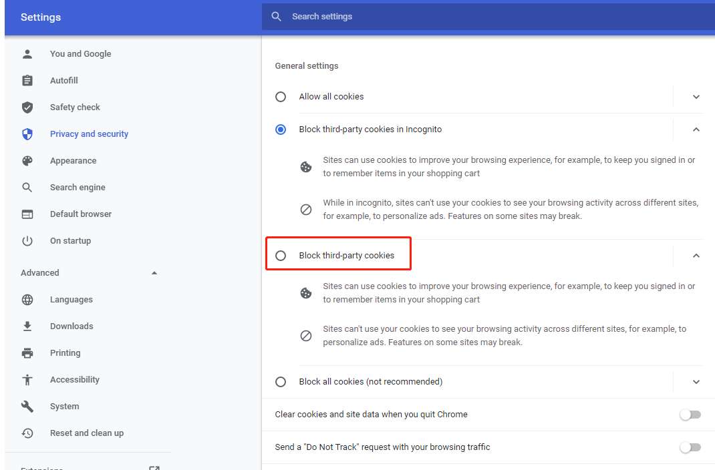
Task: Open Downloads via the download arrow icon
Action: pyautogui.click(x=27, y=326)
